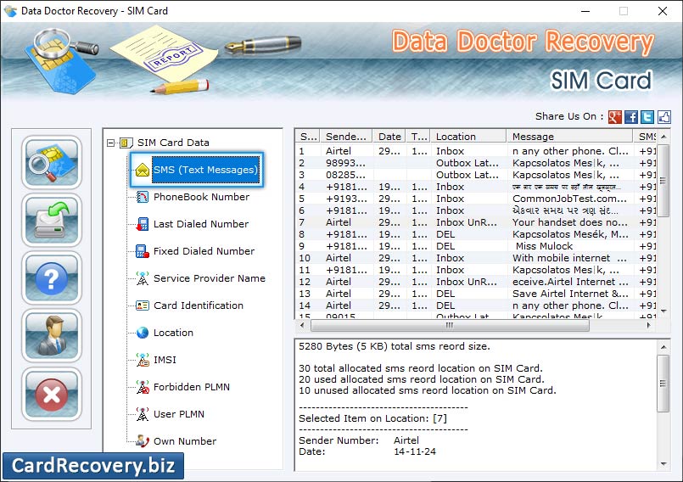The image size is (683, 482).
Task: Click the businessman about-us icon button
Action: click(x=52, y=336)
